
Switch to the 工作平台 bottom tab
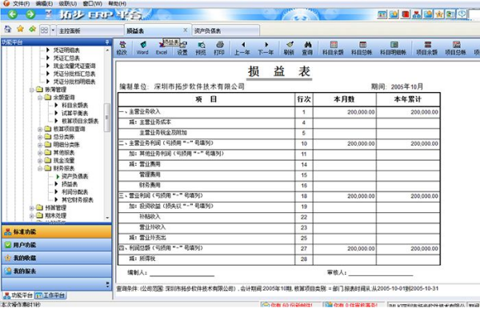[50, 295]
